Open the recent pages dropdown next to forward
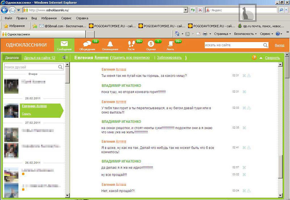The image size is (290, 200). (x=18, y=10)
